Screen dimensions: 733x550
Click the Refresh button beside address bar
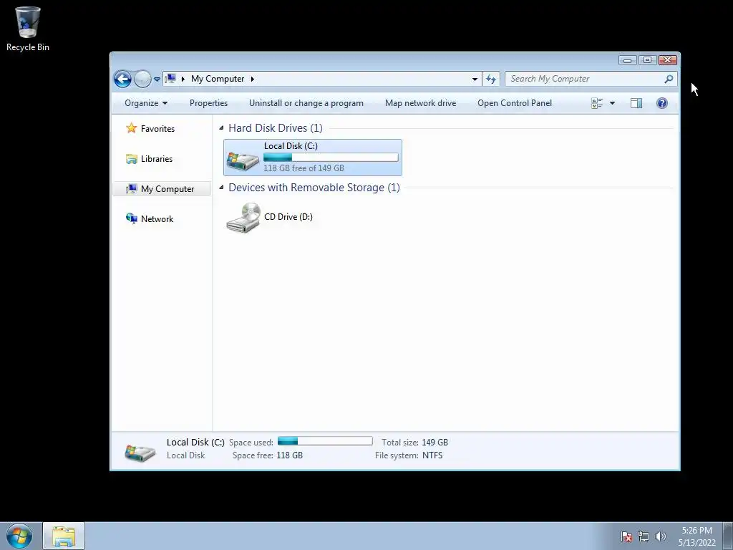491,79
